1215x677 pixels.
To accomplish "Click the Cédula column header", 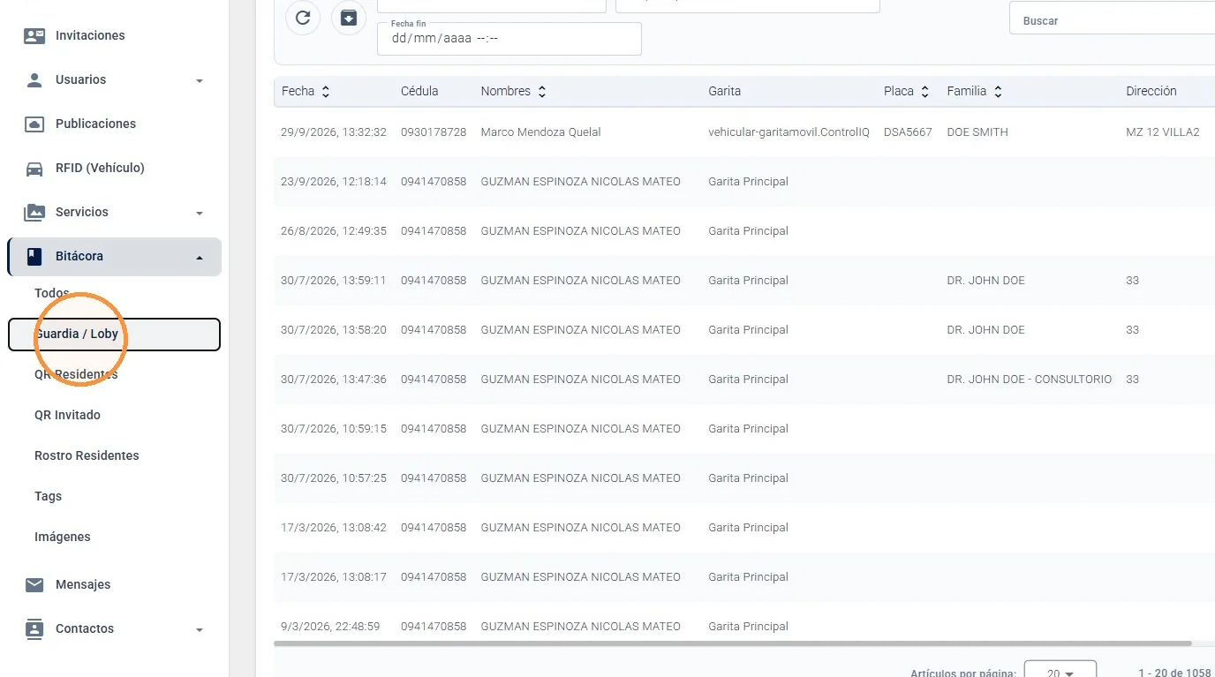I will point(419,91).
